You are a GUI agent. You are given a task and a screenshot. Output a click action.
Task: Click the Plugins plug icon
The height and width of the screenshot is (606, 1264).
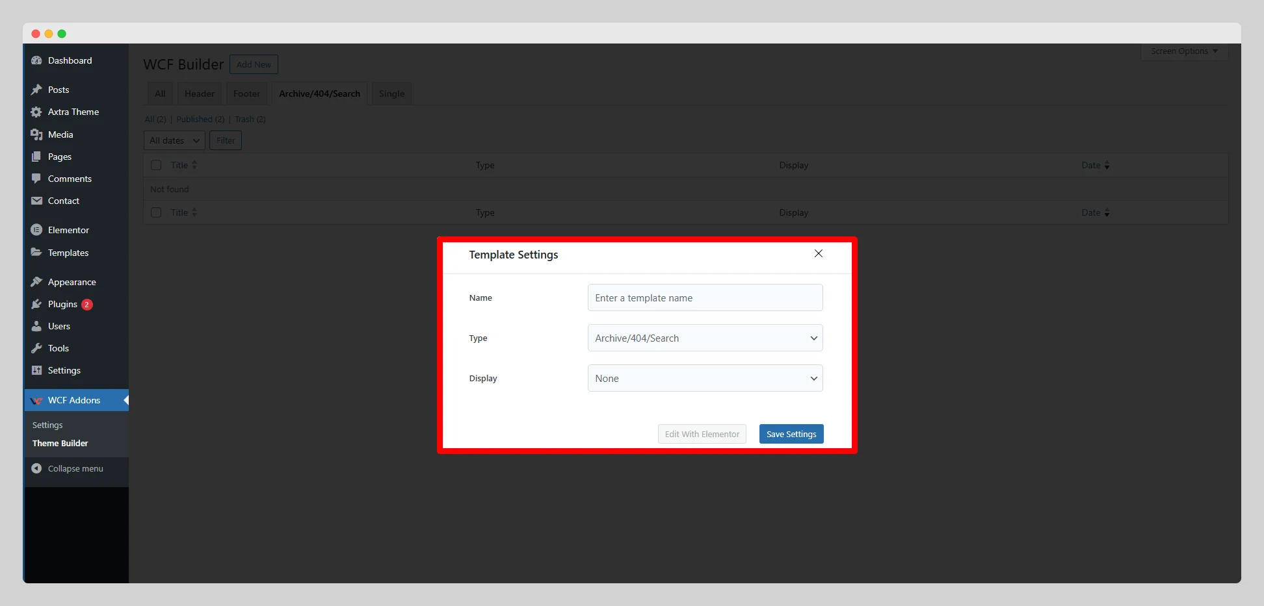click(x=36, y=304)
